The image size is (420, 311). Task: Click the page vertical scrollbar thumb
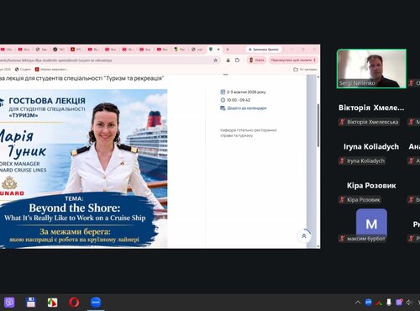[x=318, y=124]
